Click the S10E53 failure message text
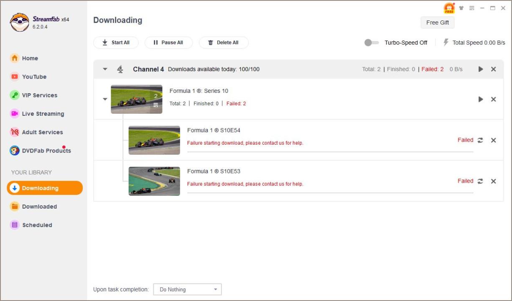The height and width of the screenshot is (301, 512). tap(245, 184)
